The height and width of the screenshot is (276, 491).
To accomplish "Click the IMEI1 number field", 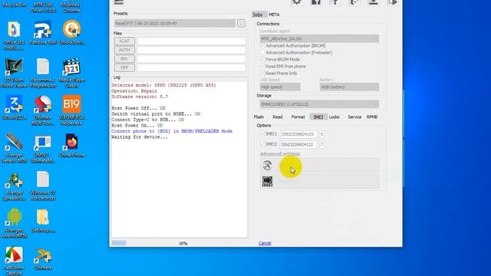I will [x=298, y=134].
